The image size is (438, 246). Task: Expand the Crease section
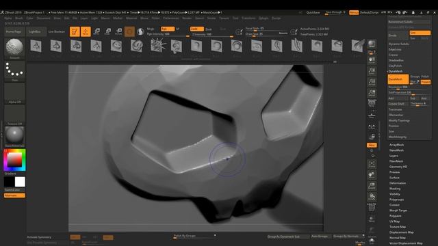tap(394, 55)
